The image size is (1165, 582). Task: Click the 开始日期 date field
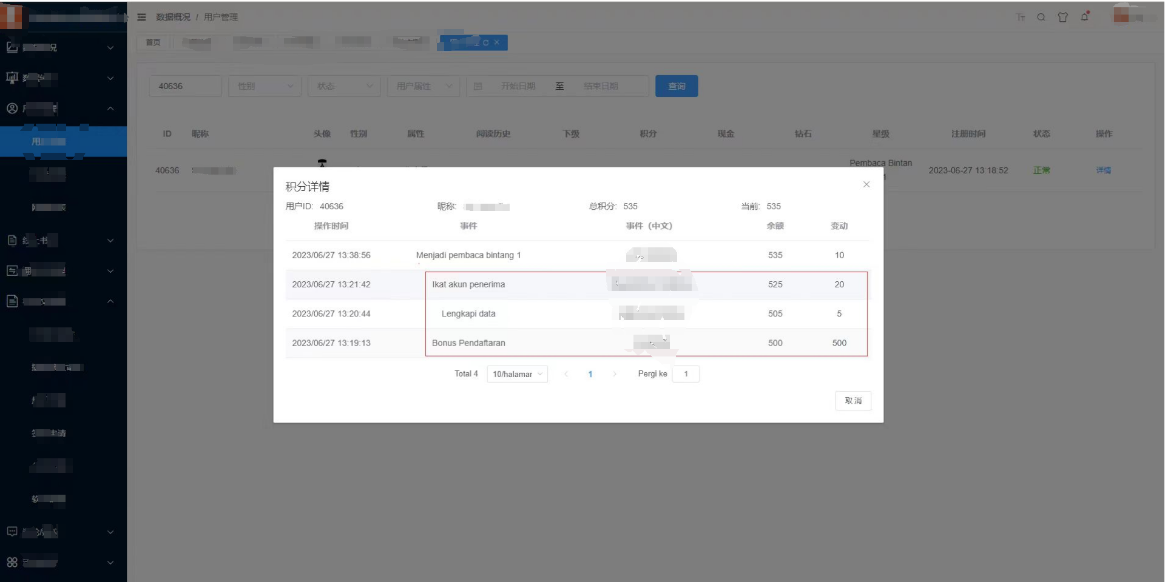tap(518, 86)
